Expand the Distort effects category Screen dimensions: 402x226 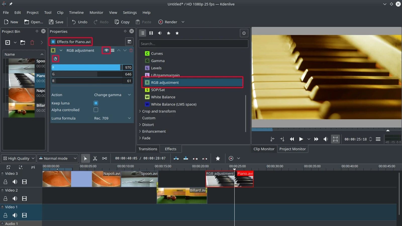click(140, 125)
